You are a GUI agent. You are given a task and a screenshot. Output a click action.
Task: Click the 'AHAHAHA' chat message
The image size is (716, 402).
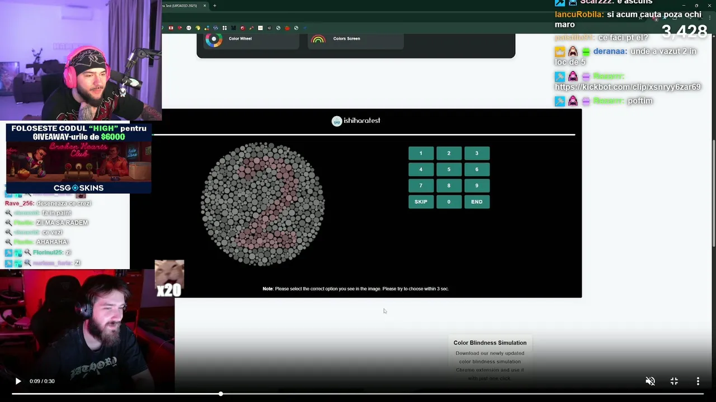click(52, 242)
